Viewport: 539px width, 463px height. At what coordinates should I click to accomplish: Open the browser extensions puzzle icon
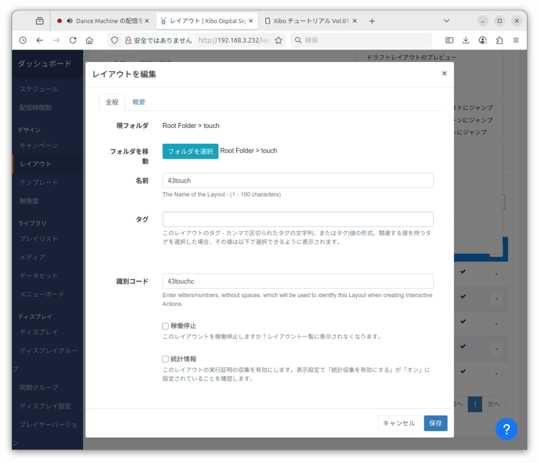click(500, 40)
